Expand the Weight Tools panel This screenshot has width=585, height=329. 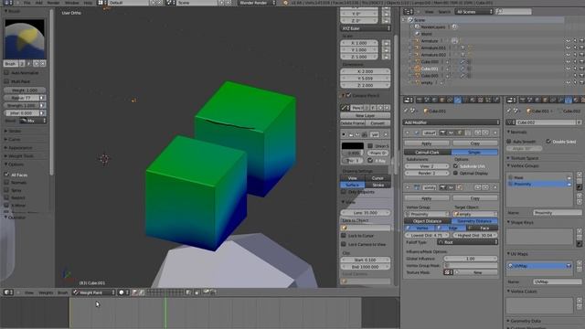(20, 156)
